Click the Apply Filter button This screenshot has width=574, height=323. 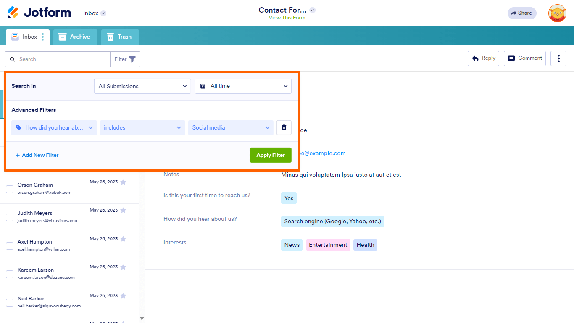click(270, 155)
